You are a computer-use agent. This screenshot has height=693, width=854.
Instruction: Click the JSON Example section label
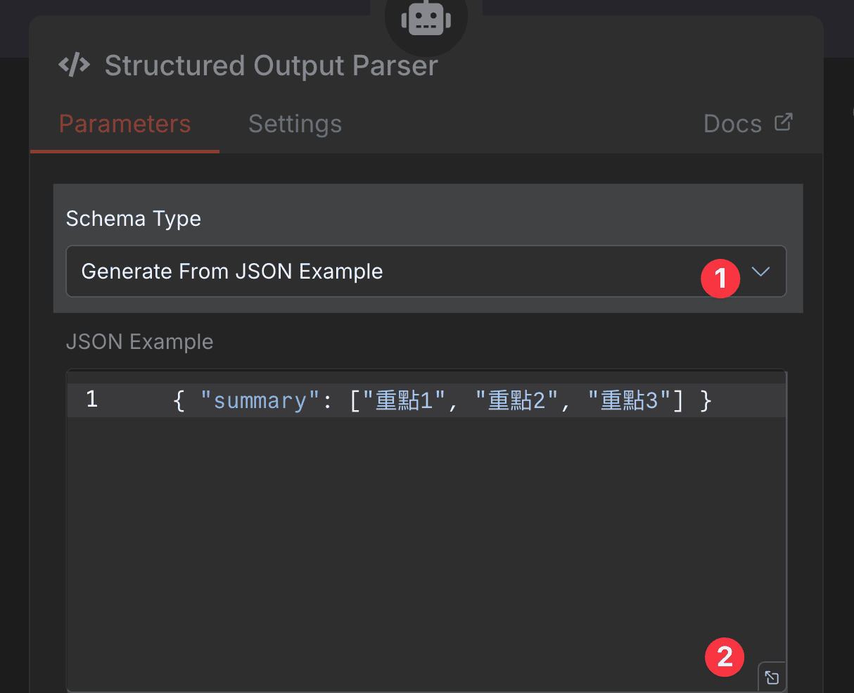point(139,341)
